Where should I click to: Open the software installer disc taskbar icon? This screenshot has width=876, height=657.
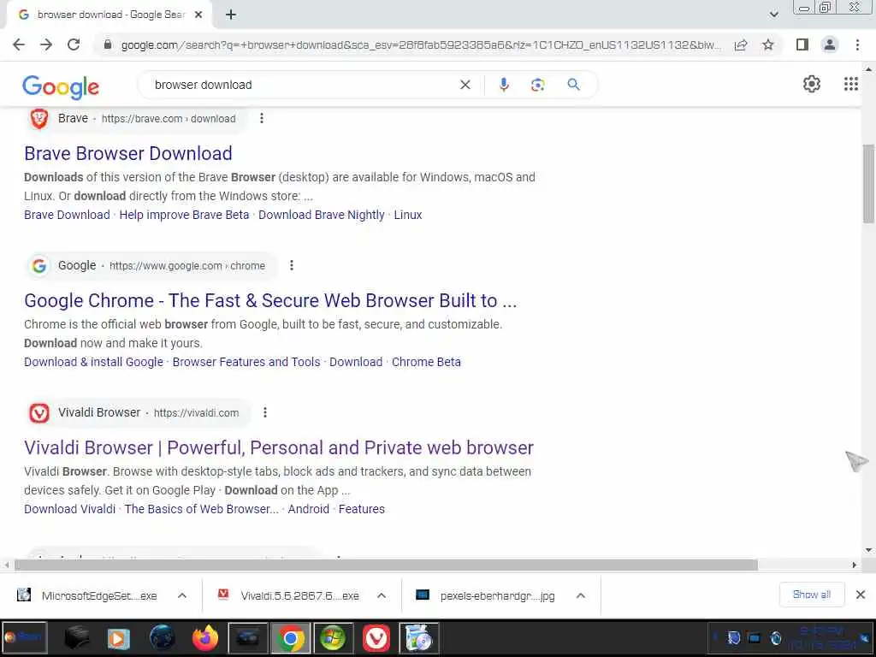tap(418, 637)
